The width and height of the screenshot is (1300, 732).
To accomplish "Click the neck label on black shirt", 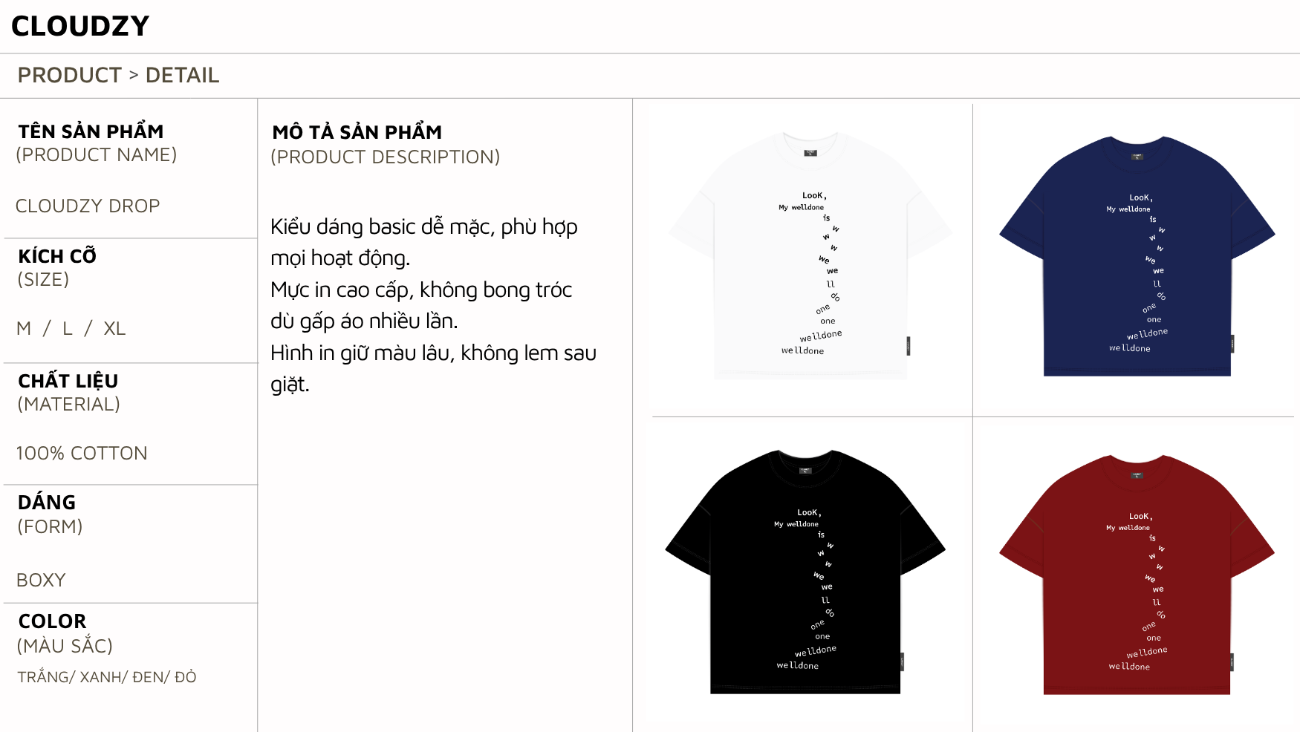I will (x=805, y=470).
